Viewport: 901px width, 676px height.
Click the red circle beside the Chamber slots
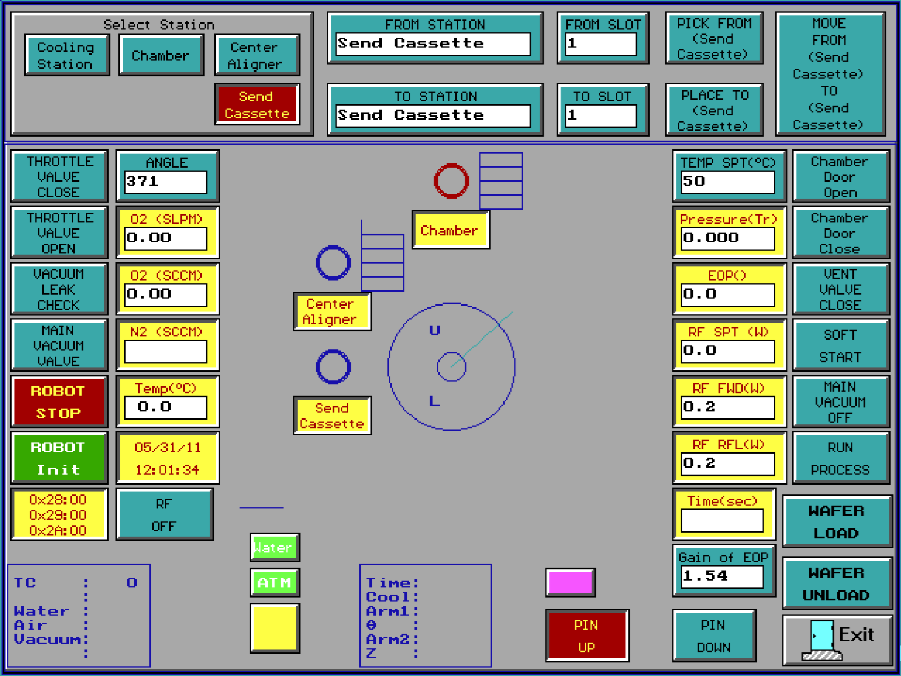[x=451, y=181]
